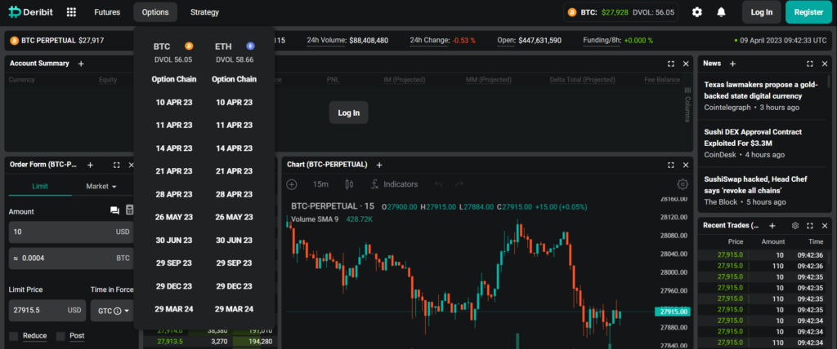Click the BTC equivalent amount field
837x349 pixels.
click(x=71, y=258)
